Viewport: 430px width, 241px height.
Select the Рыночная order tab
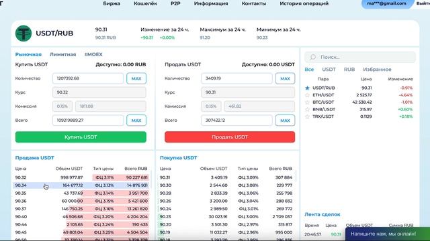coord(28,54)
